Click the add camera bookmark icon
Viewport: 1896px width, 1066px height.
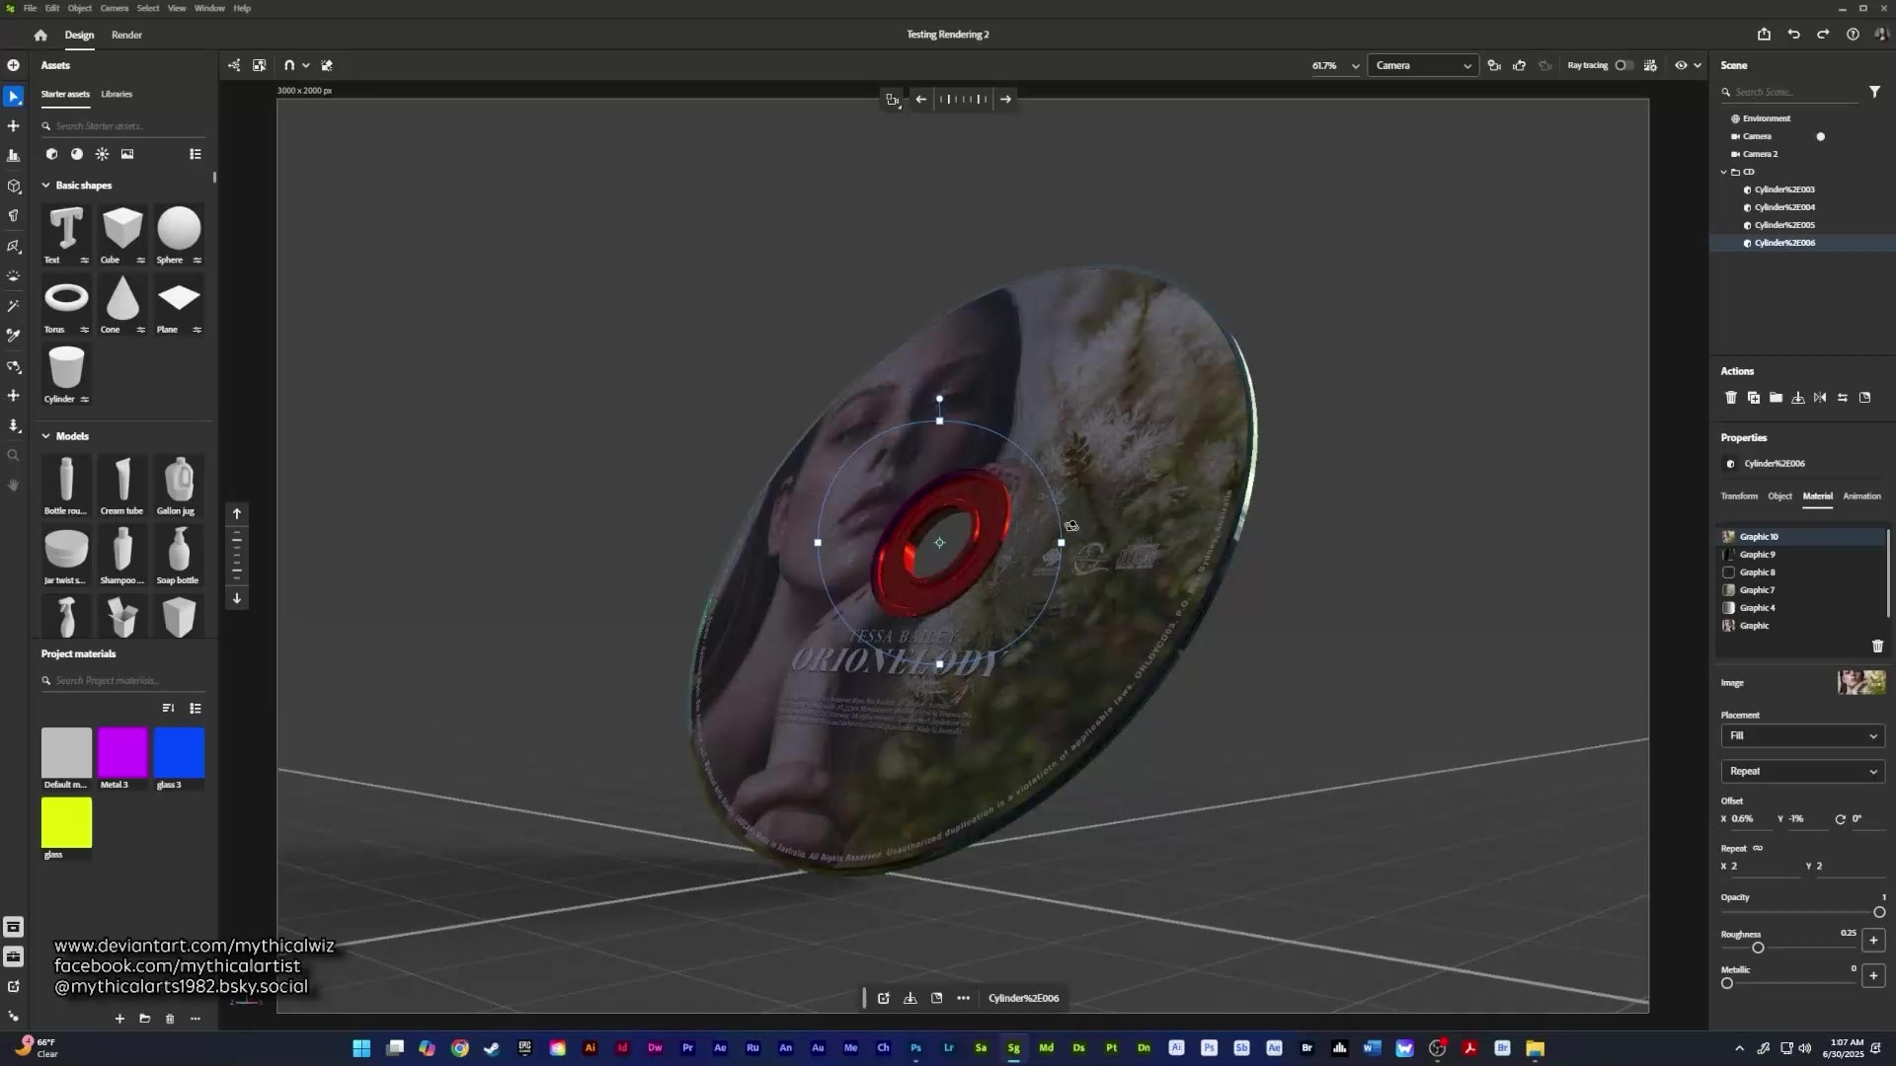tap(1494, 65)
